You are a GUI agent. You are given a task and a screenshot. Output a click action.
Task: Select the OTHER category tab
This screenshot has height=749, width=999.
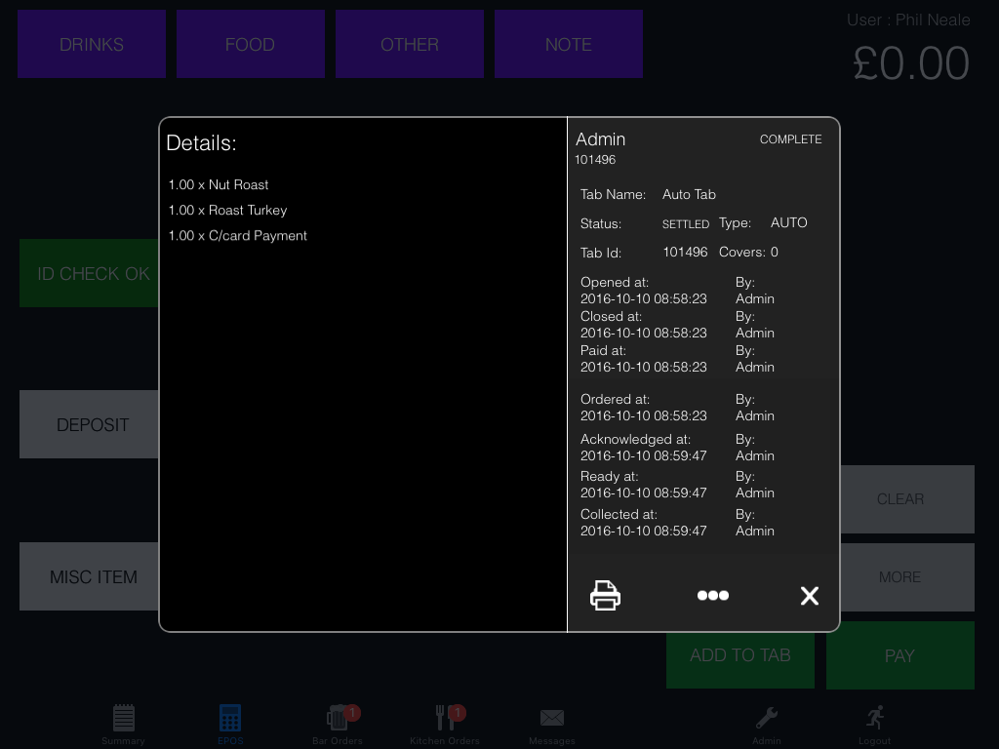pos(410,44)
